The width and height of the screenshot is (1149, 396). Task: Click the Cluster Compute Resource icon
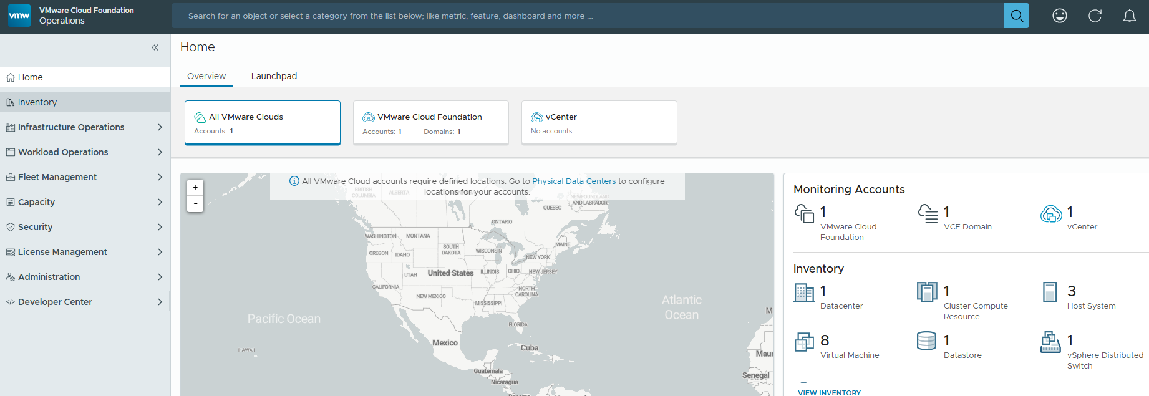pyautogui.click(x=928, y=292)
